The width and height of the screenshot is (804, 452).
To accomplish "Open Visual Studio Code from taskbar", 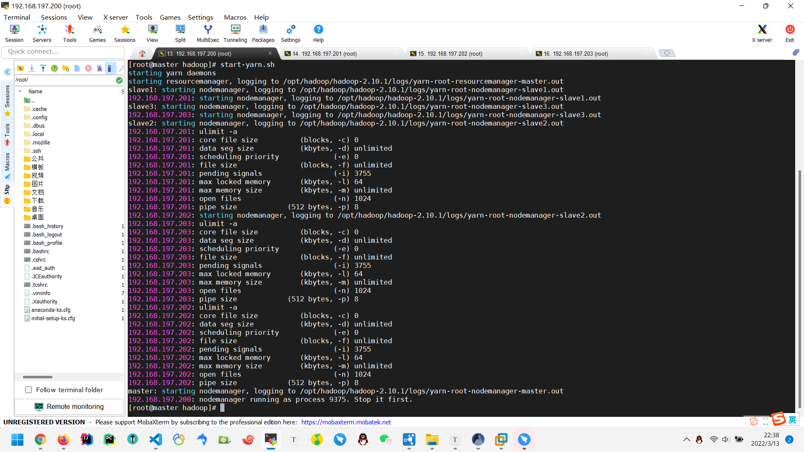I will [155, 439].
